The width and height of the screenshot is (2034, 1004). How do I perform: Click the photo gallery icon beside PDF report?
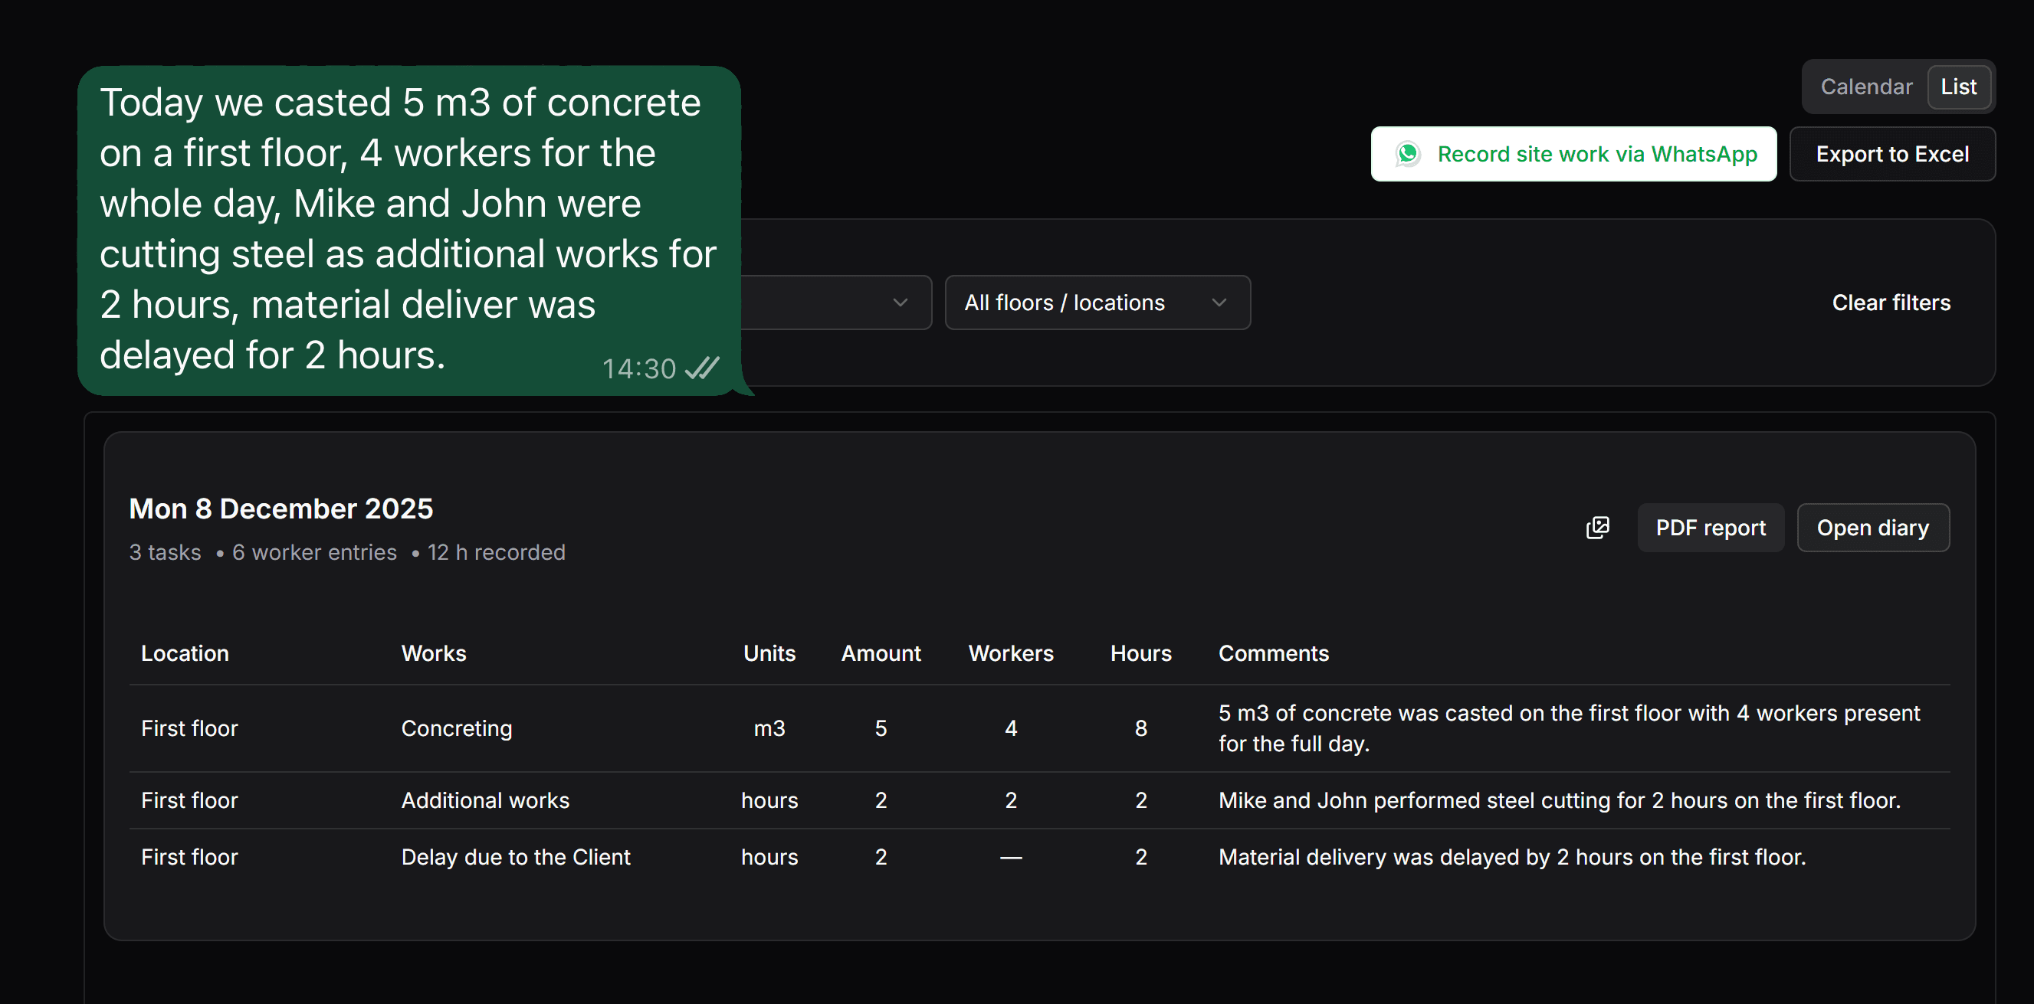[1597, 527]
